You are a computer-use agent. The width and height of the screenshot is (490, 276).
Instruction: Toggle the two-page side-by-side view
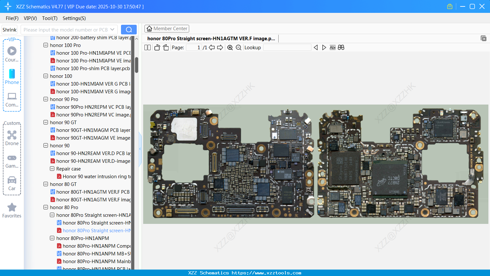coord(147,48)
